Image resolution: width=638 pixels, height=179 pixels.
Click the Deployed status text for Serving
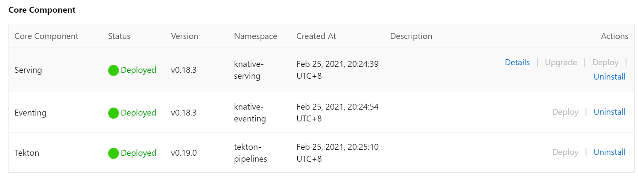point(139,70)
